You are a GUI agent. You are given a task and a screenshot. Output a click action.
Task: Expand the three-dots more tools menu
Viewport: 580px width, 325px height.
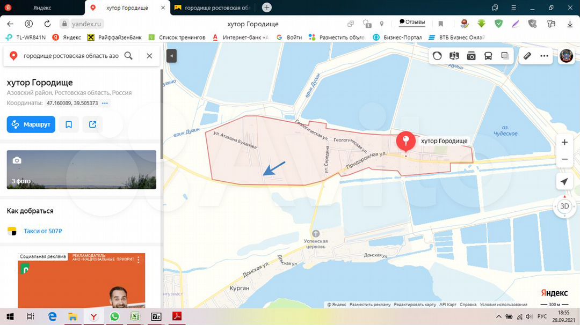(x=544, y=56)
